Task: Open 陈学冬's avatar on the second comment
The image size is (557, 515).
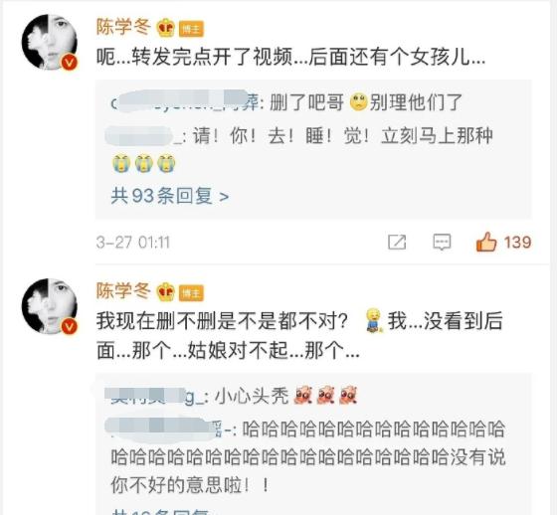Action: [50, 306]
